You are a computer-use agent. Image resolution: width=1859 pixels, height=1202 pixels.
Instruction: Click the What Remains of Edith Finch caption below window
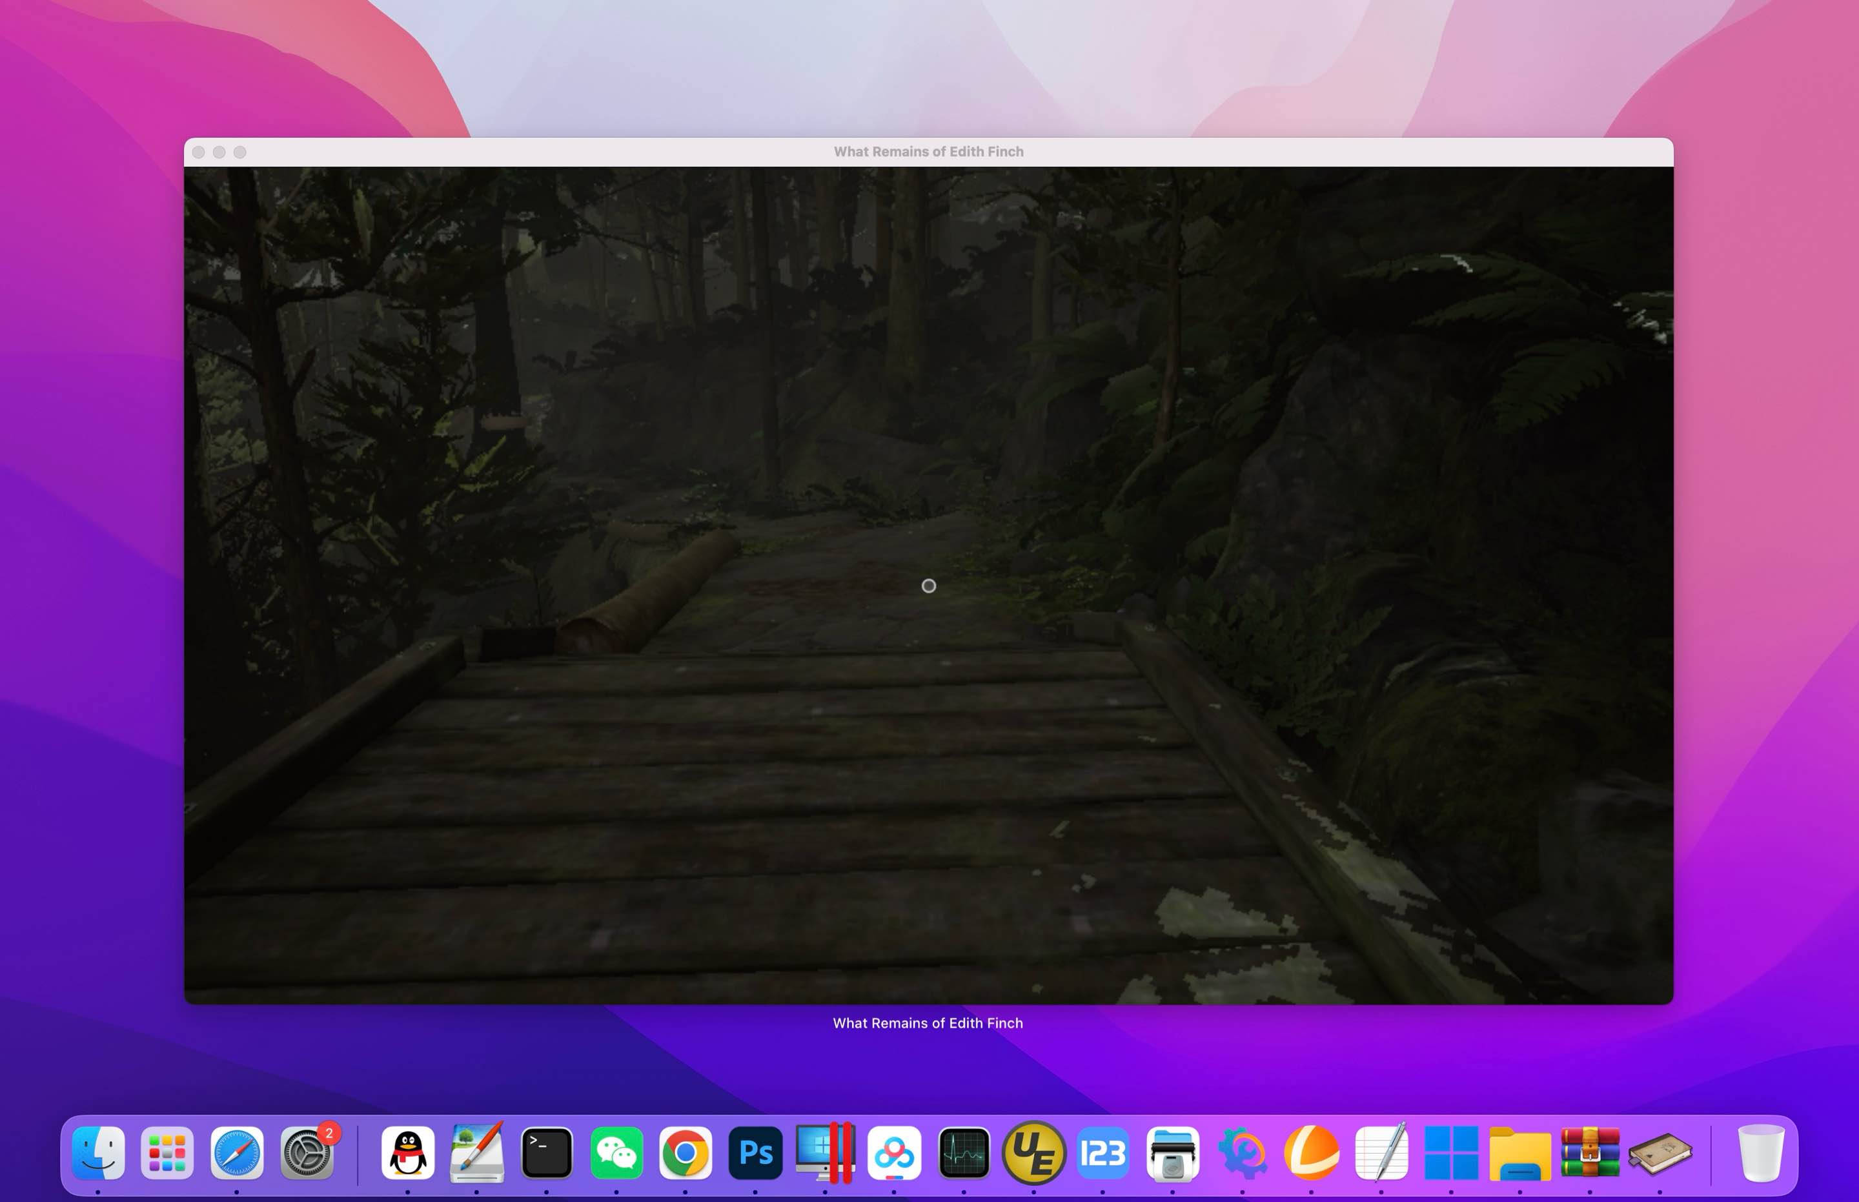[928, 1023]
